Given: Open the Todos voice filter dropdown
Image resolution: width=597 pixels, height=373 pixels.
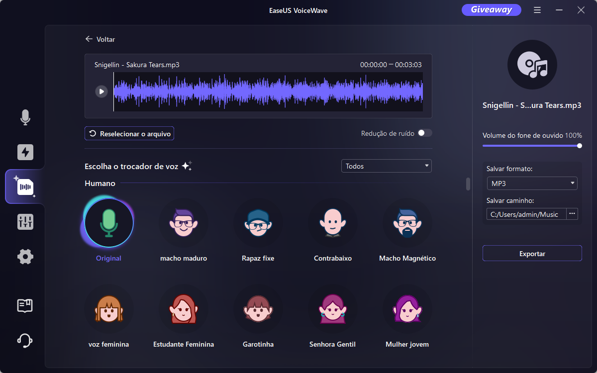Looking at the screenshot, I should (x=386, y=166).
